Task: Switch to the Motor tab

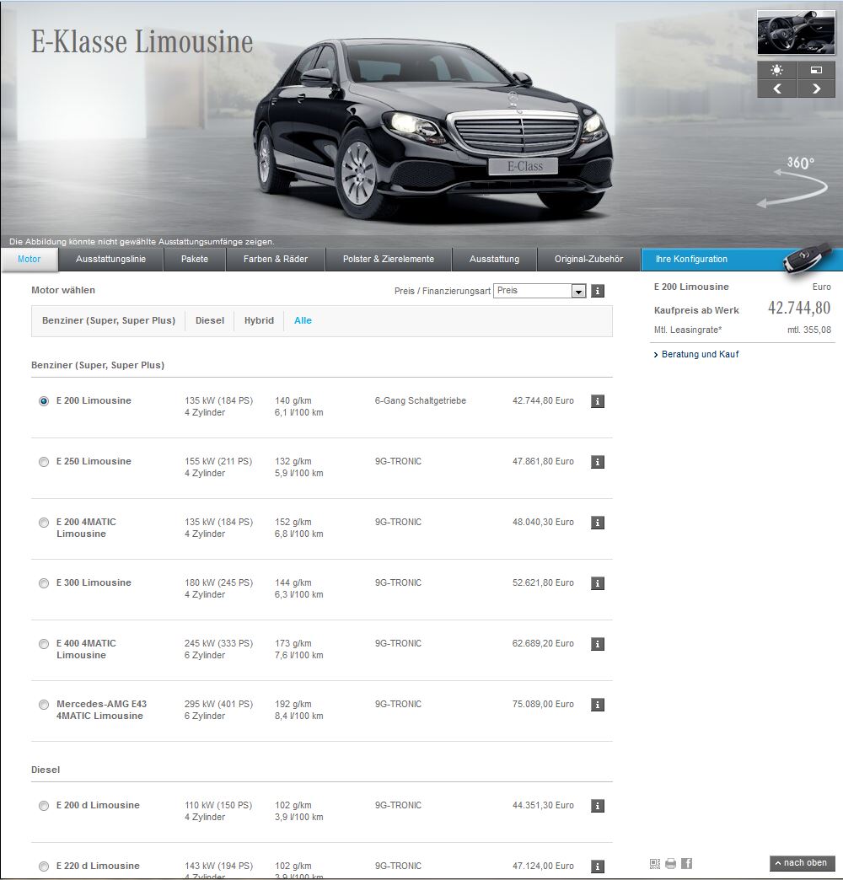Action: click(30, 260)
